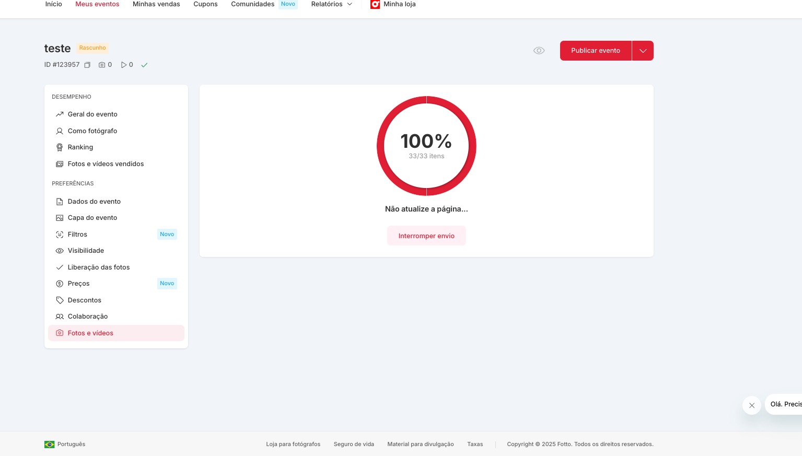
Task: Open Minhas vendas in top navigation
Action: click(x=156, y=4)
